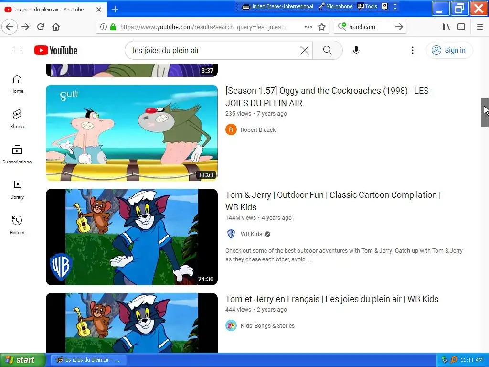Bookmark this page with star icon

coord(322,27)
